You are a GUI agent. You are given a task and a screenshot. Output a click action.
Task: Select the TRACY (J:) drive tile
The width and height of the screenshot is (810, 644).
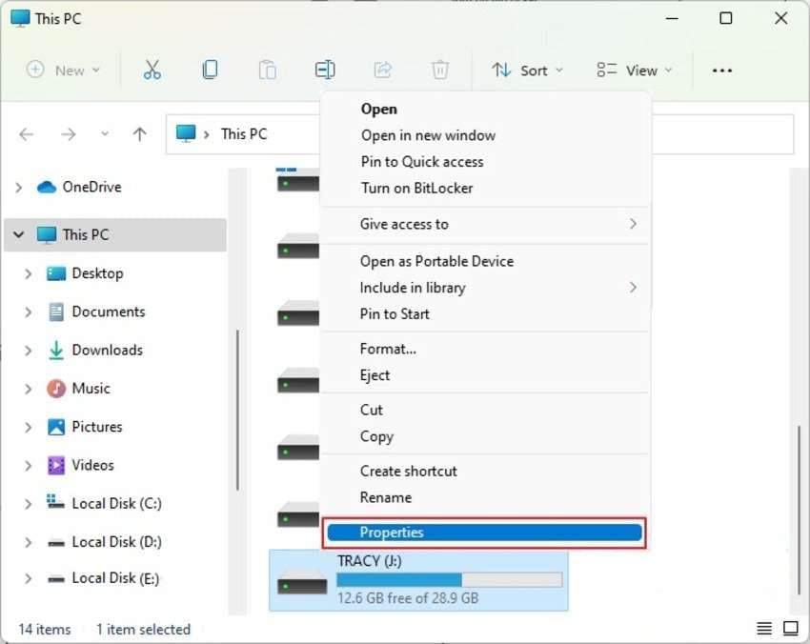[418, 580]
